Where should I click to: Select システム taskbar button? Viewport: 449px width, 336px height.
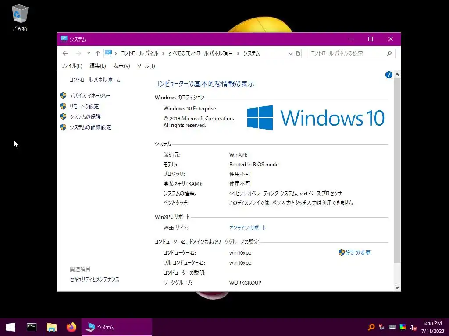click(x=117, y=327)
